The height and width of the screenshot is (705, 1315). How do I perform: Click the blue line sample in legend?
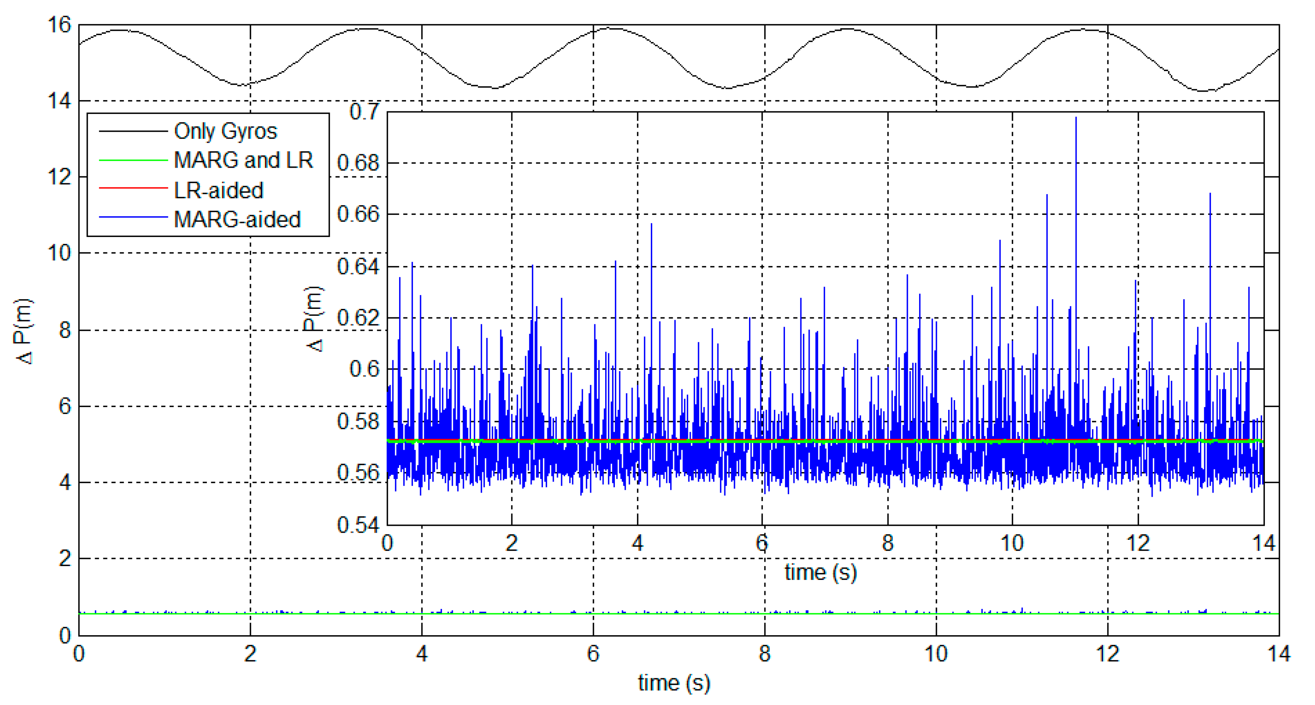(133, 217)
